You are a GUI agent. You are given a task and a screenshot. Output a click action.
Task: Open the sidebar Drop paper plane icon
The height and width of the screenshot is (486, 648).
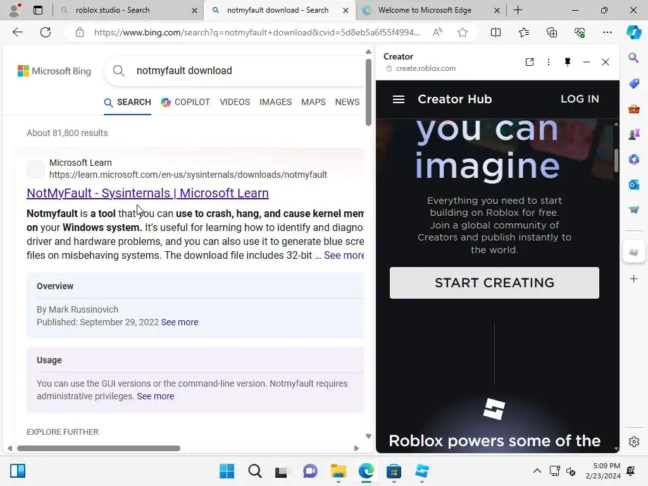pos(633,210)
